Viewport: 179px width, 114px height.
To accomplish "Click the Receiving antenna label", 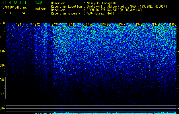I will [65, 13].
